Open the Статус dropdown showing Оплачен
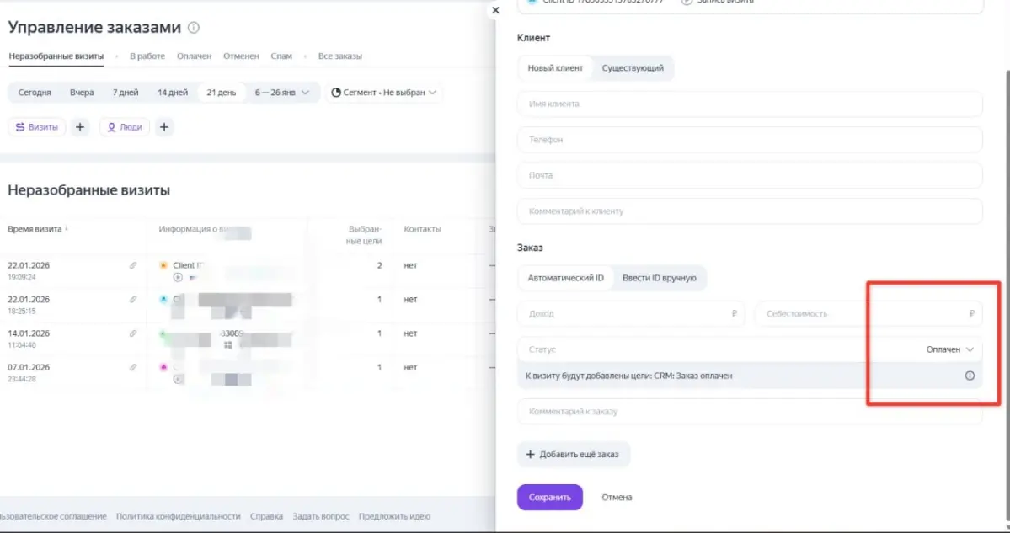This screenshot has height=533, width=1010. (949, 349)
